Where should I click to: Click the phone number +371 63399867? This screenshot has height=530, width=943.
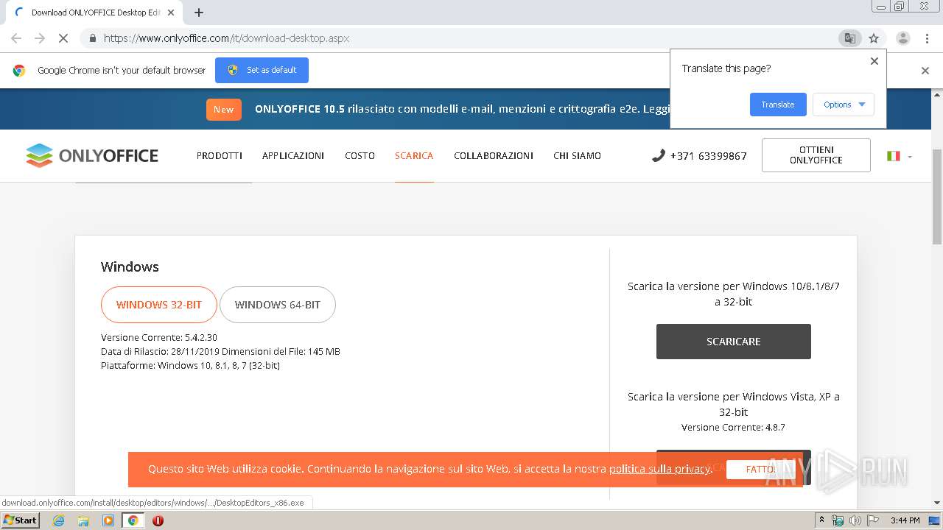pyautogui.click(x=708, y=156)
